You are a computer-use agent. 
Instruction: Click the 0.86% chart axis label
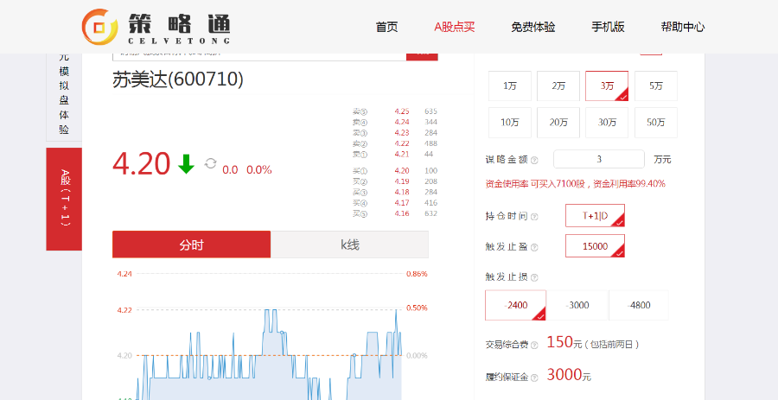coord(417,274)
